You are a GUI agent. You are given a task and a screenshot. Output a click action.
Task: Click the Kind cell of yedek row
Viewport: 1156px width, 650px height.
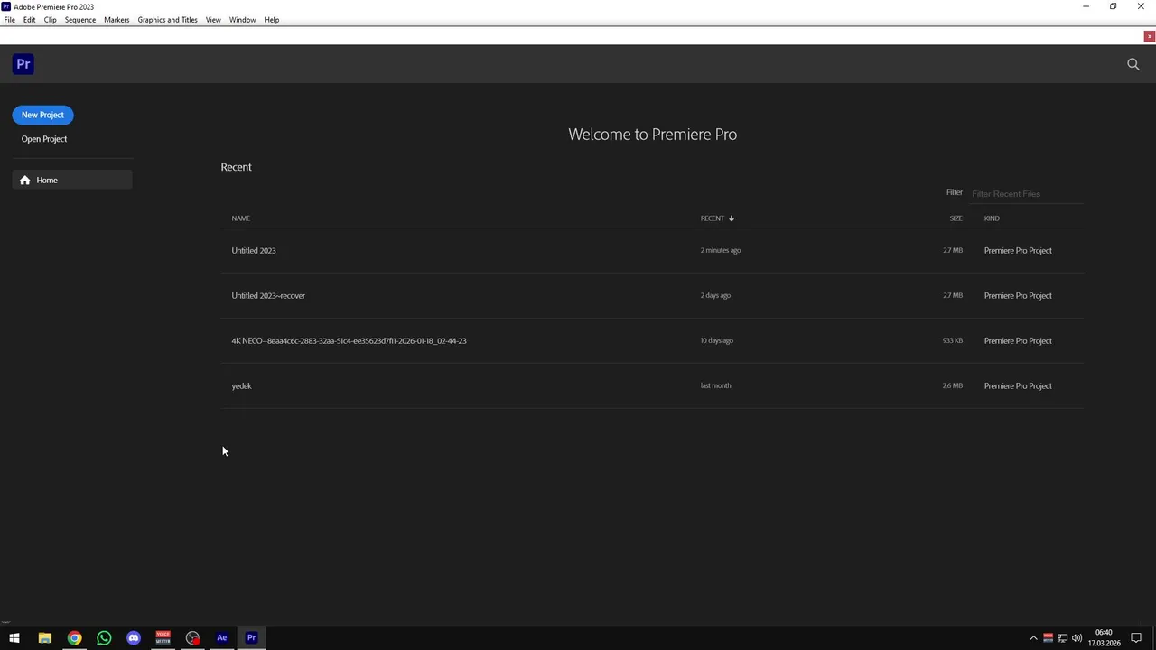tap(1018, 385)
